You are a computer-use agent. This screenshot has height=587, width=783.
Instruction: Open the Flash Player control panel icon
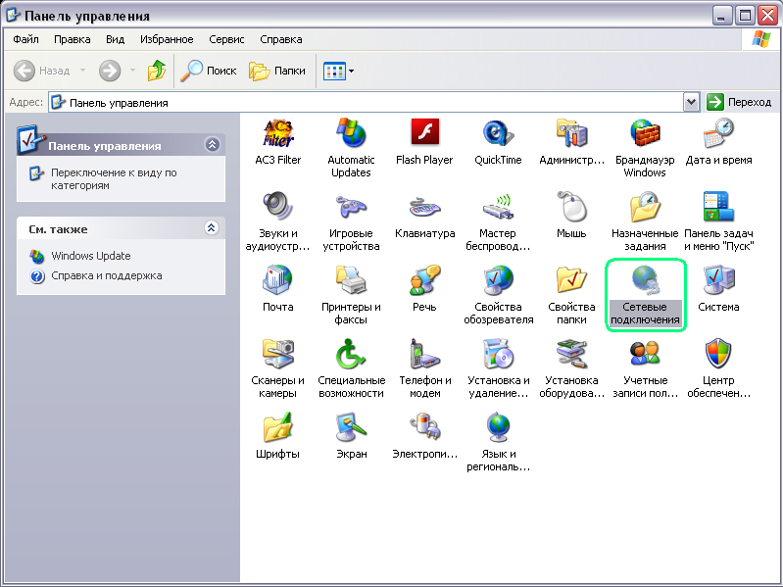(424, 134)
